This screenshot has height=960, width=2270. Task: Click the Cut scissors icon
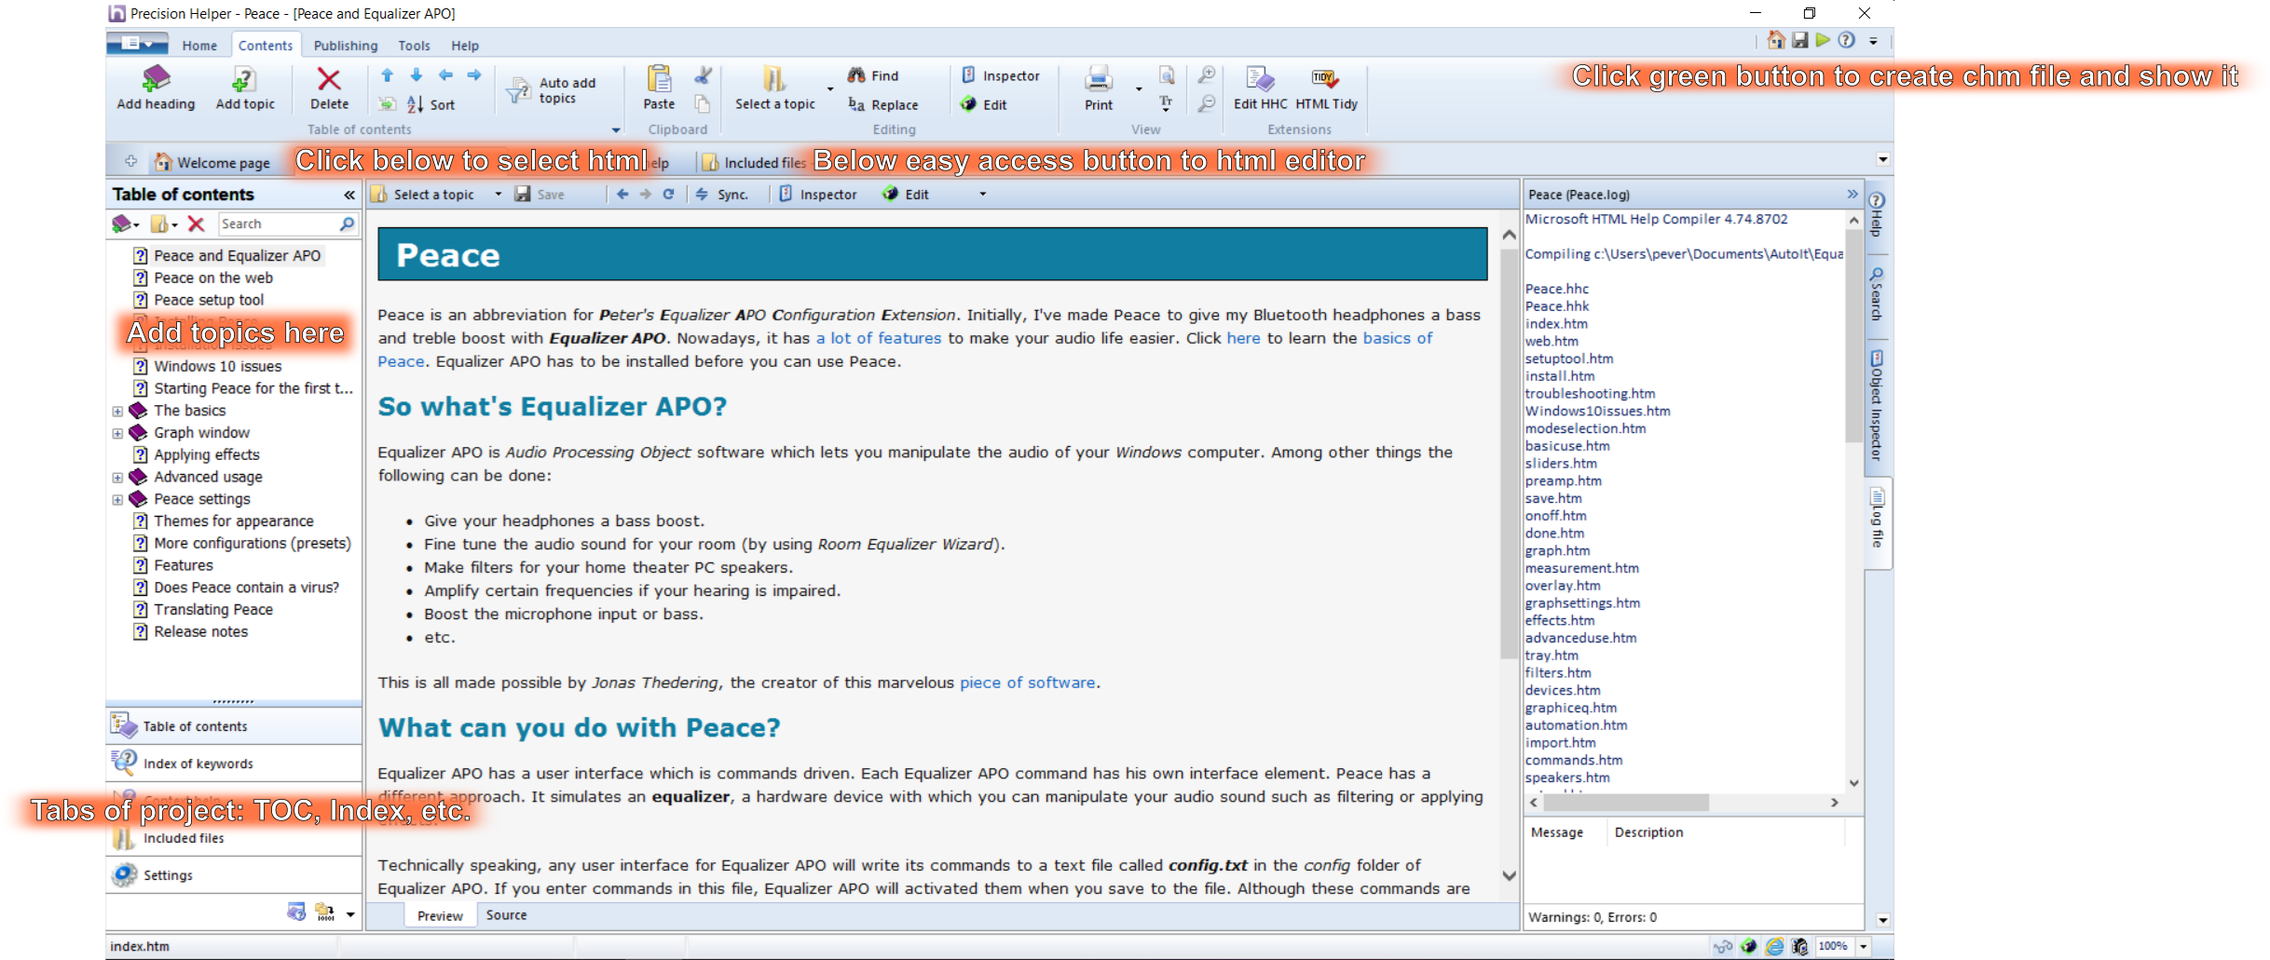[x=704, y=75]
